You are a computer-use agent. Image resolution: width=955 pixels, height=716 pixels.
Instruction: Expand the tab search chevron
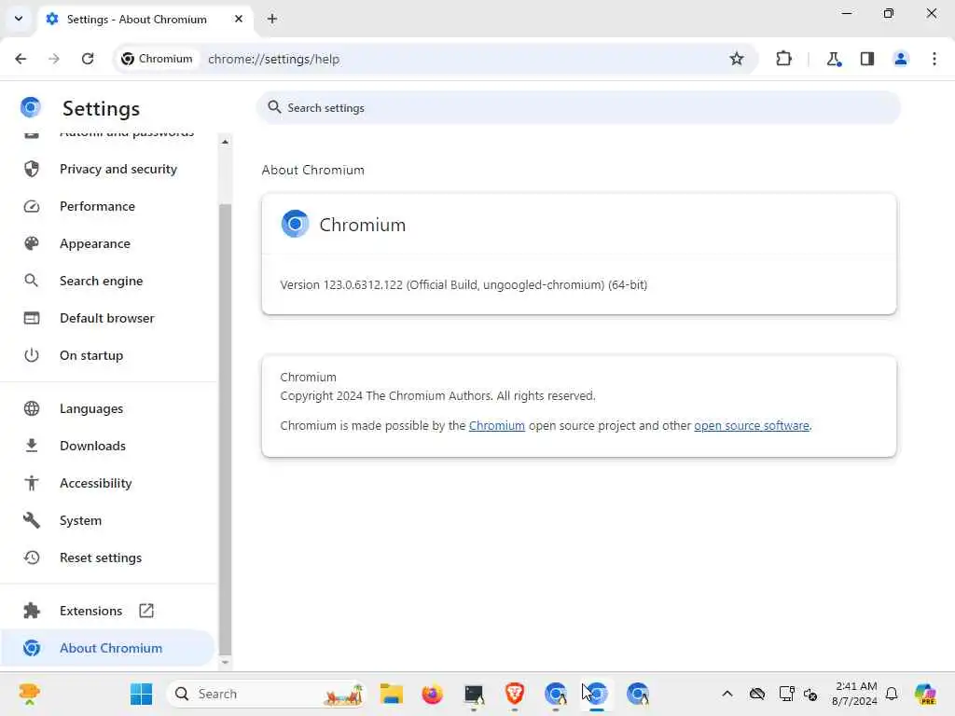pos(19,19)
